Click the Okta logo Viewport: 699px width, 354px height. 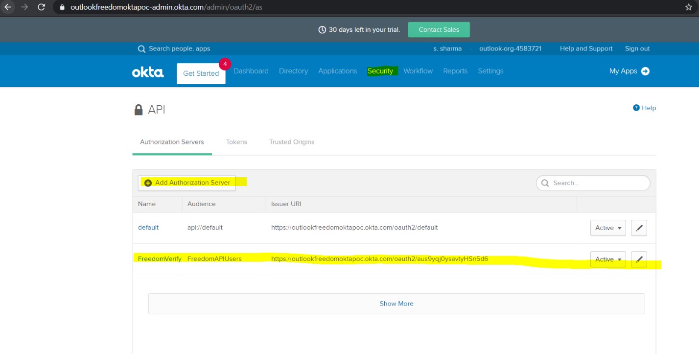(148, 72)
